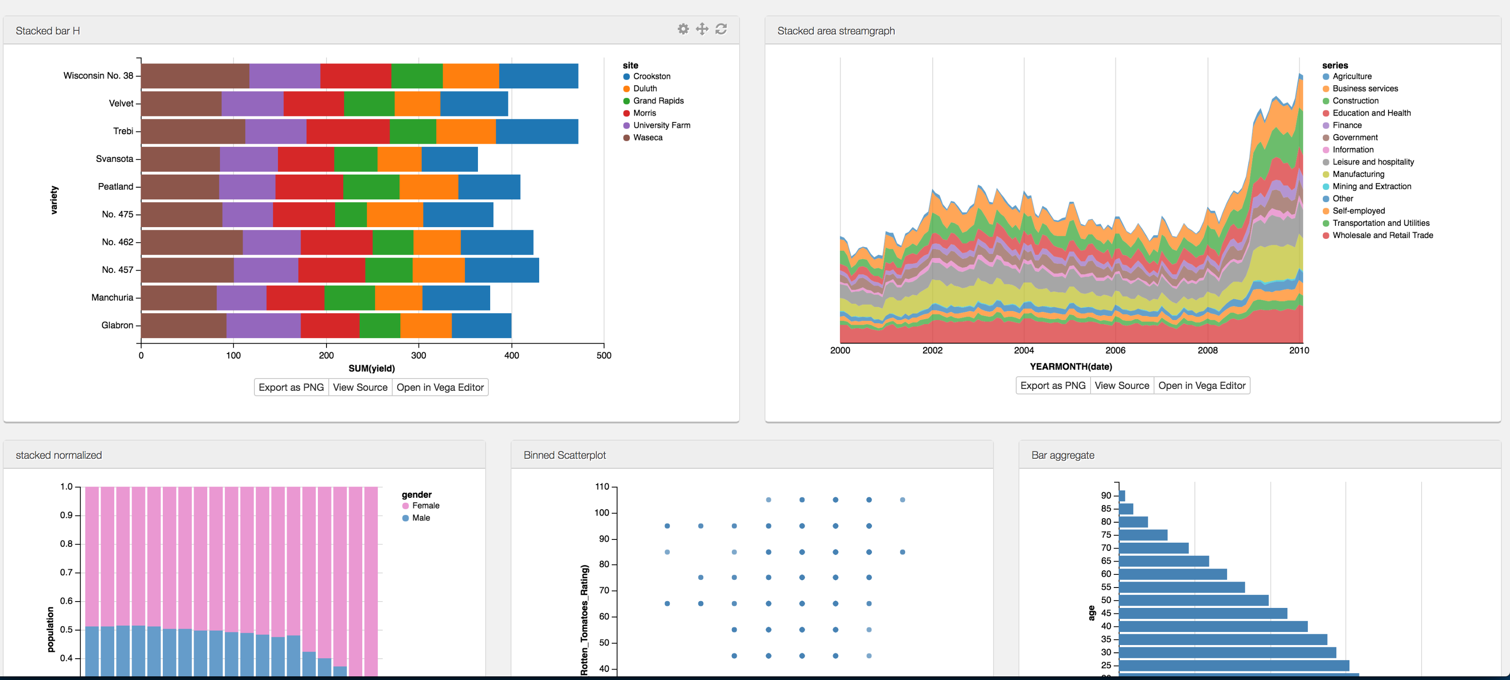
Task: Click the Male legend entry in gender
Action: coord(420,518)
